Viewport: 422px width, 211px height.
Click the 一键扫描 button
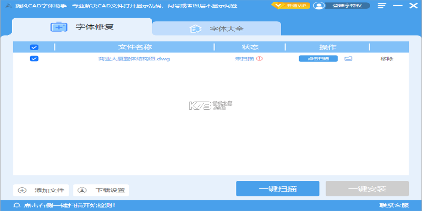278,188
